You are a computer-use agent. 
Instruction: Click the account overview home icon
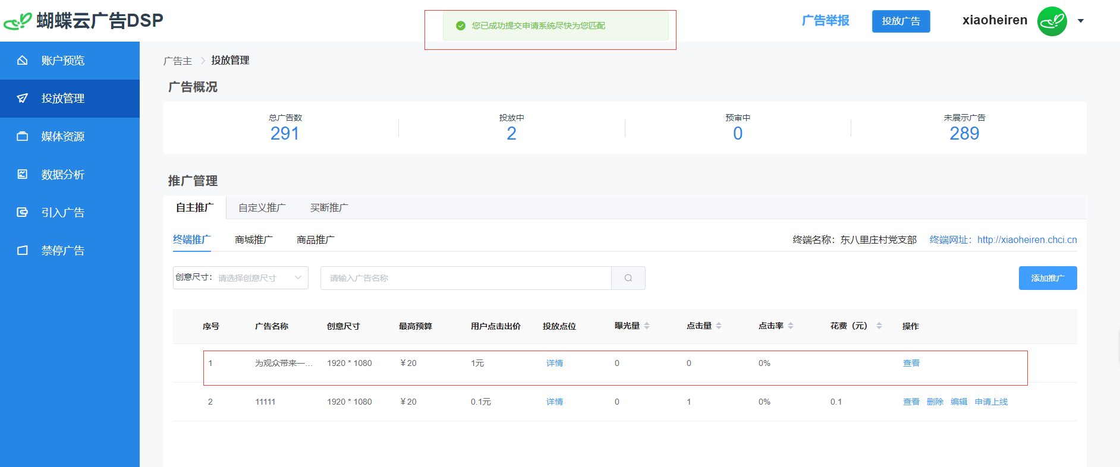[x=23, y=60]
